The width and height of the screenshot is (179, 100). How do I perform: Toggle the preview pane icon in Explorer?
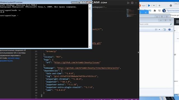tap(164, 30)
